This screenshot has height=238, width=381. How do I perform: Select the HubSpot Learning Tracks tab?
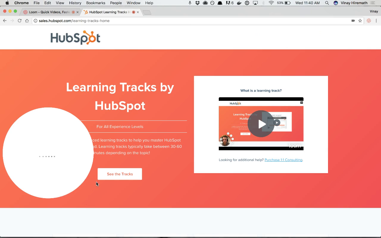click(x=110, y=12)
